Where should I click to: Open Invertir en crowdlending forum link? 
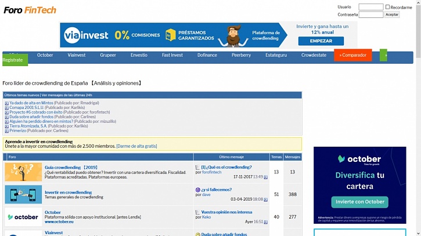coord(68,193)
